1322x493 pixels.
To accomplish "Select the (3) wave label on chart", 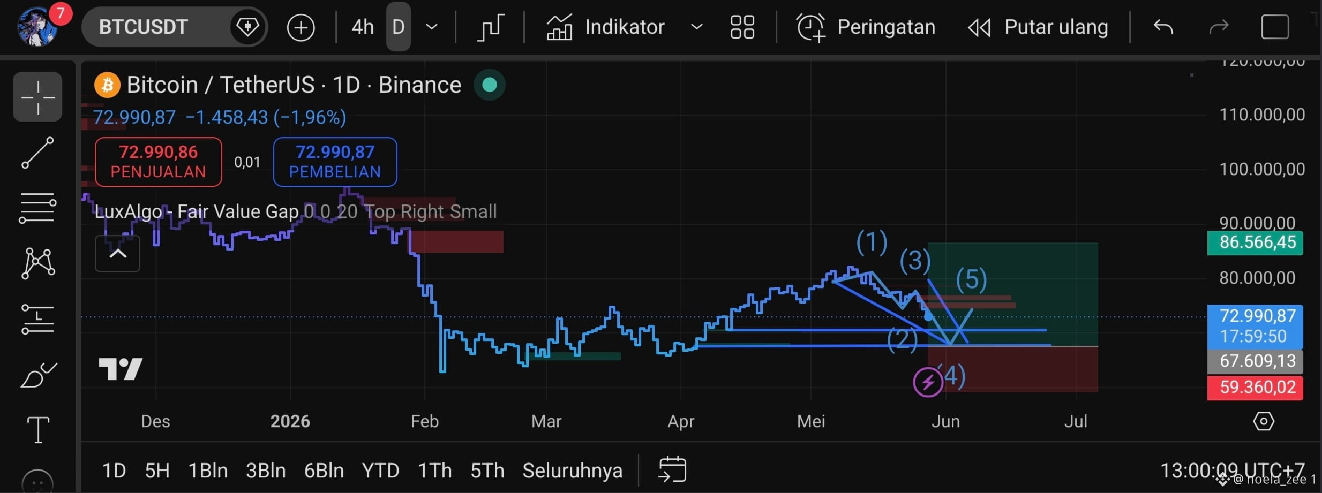I will (x=915, y=261).
